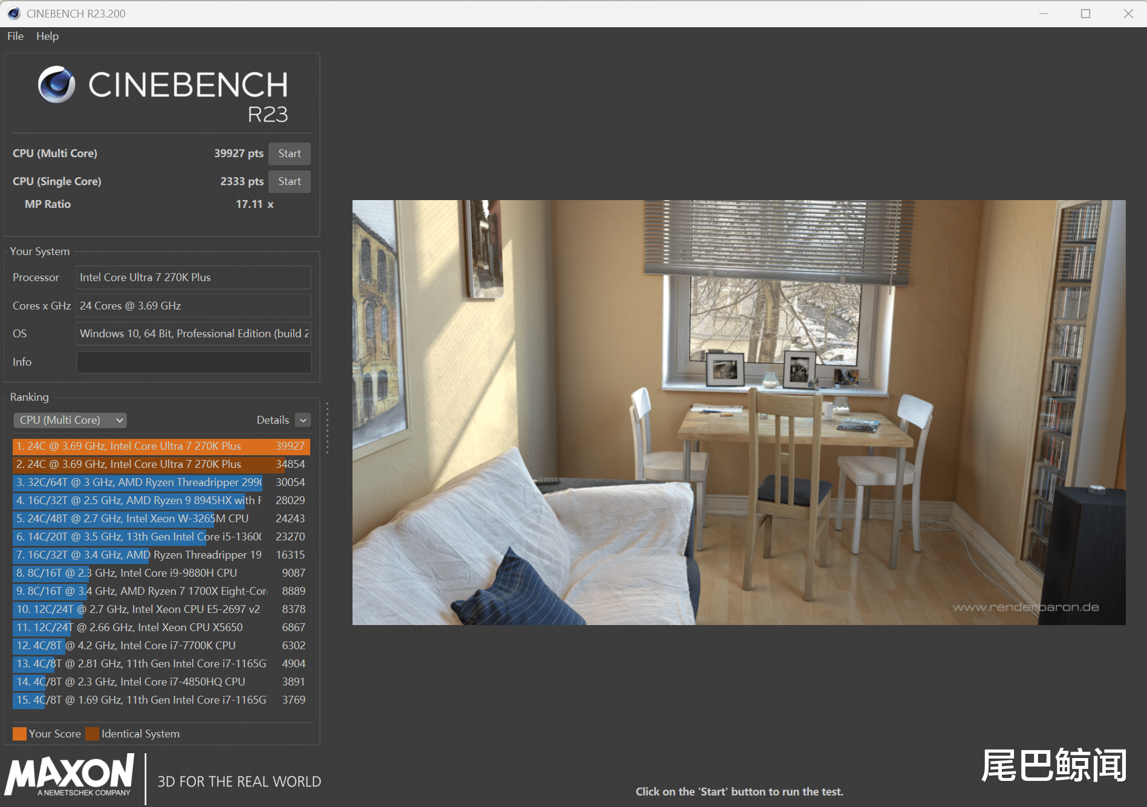Image resolution: width=1147 pixels, height=807 pixels.
Task: Close the Cinebench window
Action: click(x=1128, y=13)
